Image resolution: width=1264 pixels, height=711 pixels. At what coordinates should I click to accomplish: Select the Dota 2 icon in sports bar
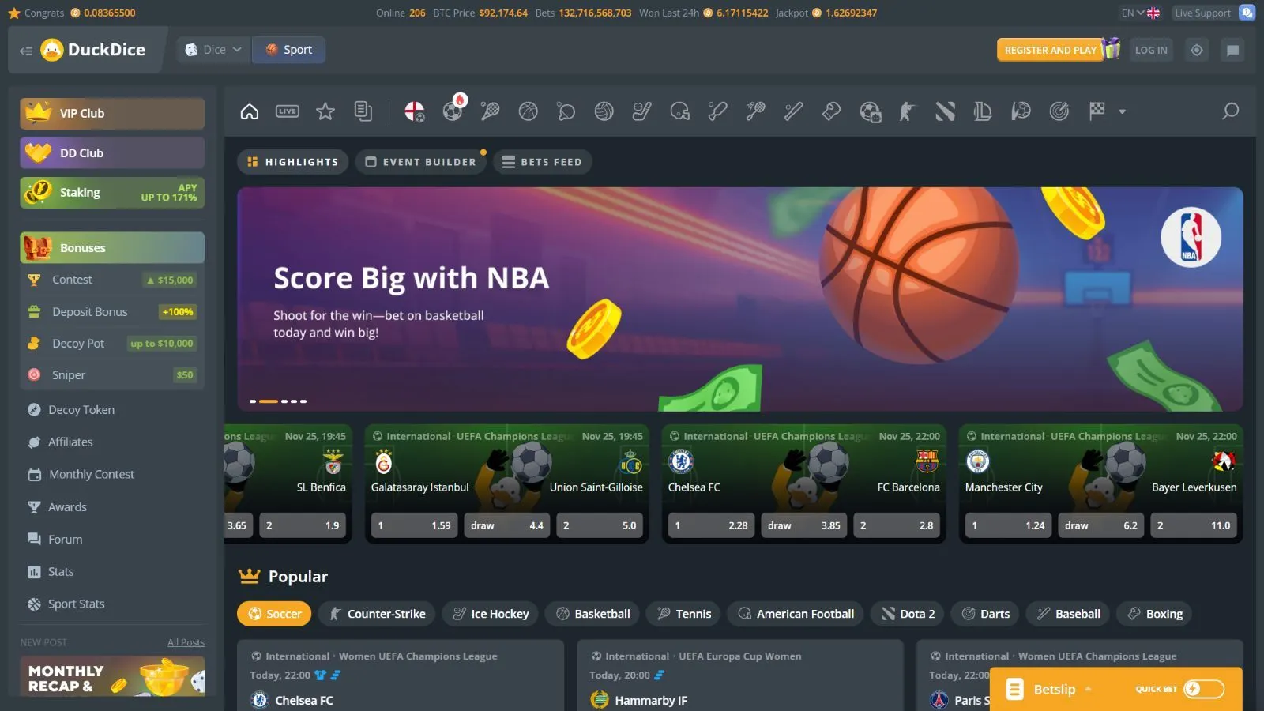946,111
